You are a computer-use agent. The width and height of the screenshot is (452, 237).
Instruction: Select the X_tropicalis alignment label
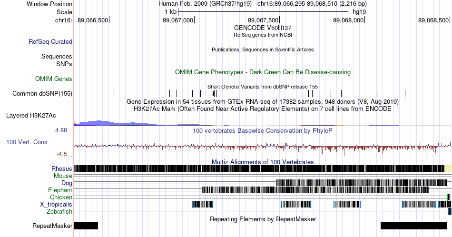pyautogui.click(x=56, y=205)
